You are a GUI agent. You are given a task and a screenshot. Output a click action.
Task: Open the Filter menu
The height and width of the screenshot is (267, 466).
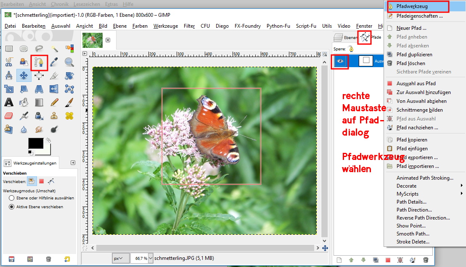(189, 26)
